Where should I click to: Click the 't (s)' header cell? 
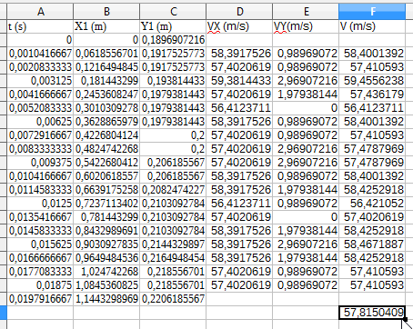(x=40, y=26)
